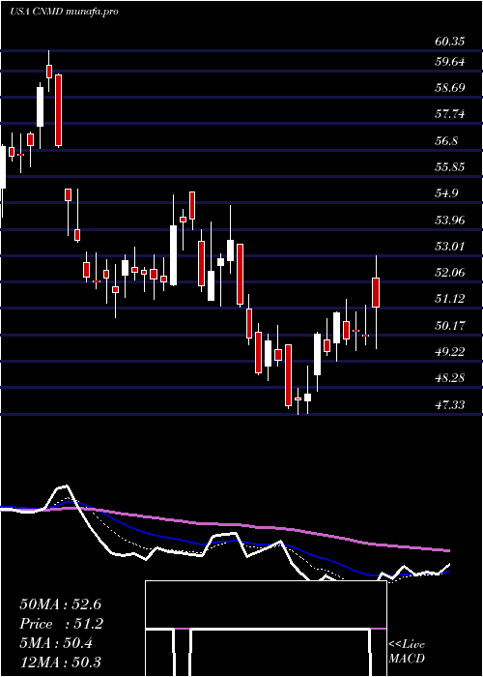Click the tallest red candle near 59.64

pos(58,110)
